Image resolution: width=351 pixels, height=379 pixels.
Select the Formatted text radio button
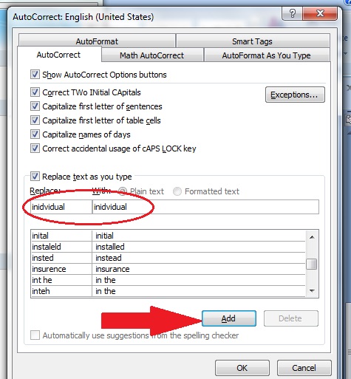point(177,191)
